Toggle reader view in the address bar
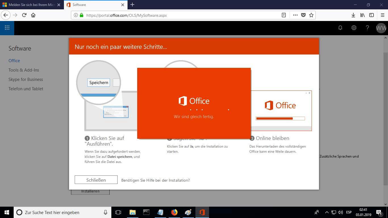The width and height of the screenshot is (388, 218). point(283,15)
